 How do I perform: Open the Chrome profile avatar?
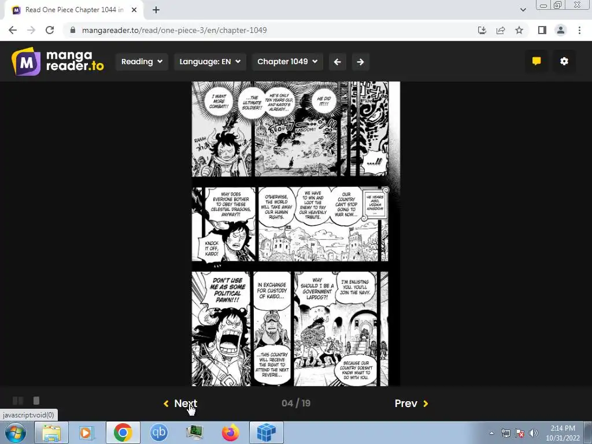point(561,30)
